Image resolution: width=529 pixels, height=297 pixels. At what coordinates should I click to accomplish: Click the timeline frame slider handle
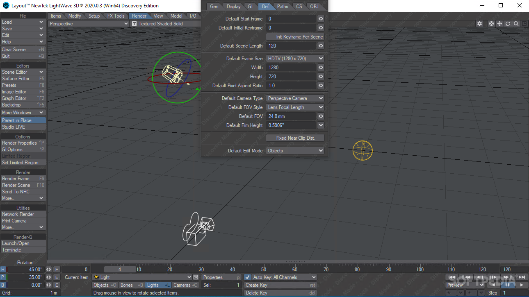[x=120, y=270]
